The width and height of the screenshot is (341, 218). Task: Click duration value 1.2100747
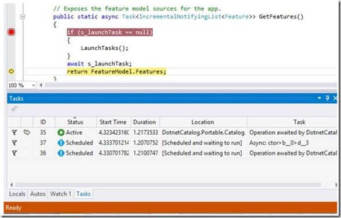pos(145,153)
